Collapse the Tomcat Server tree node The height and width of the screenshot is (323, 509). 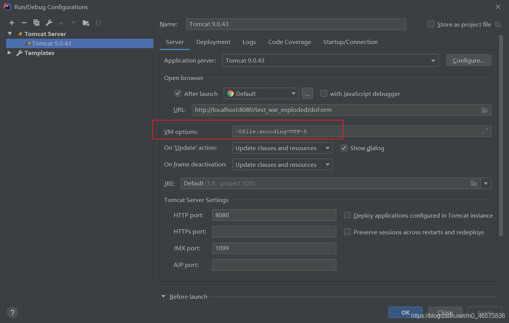(10, 34)
